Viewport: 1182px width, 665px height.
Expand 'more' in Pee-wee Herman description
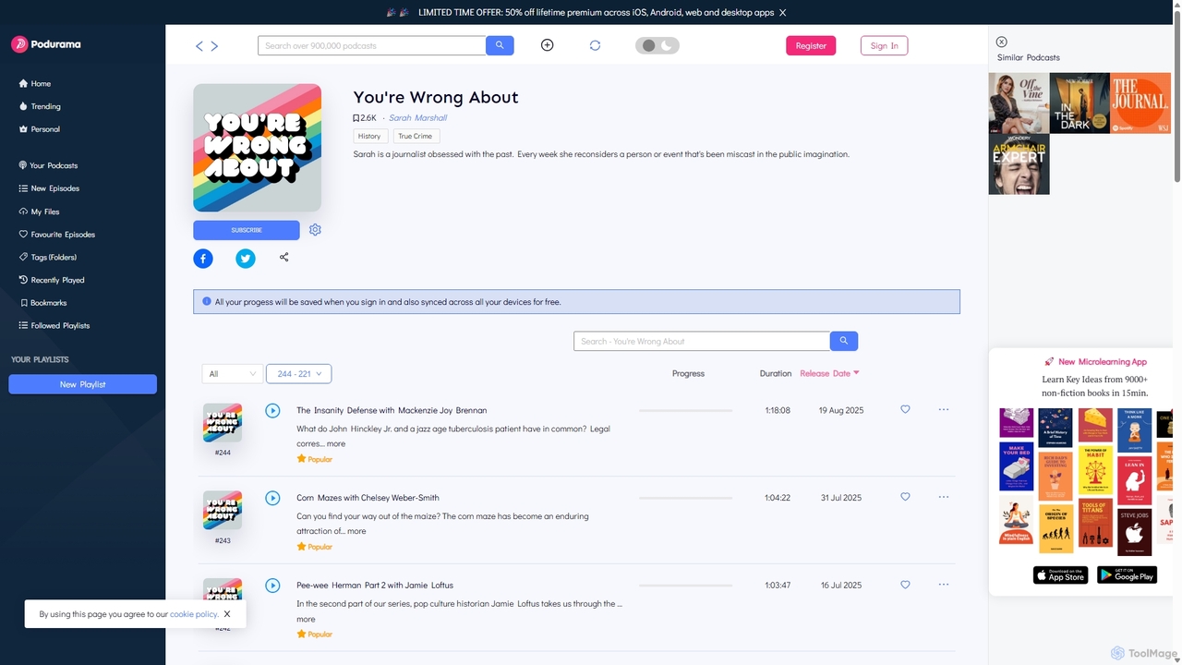(x=306, y=620)
